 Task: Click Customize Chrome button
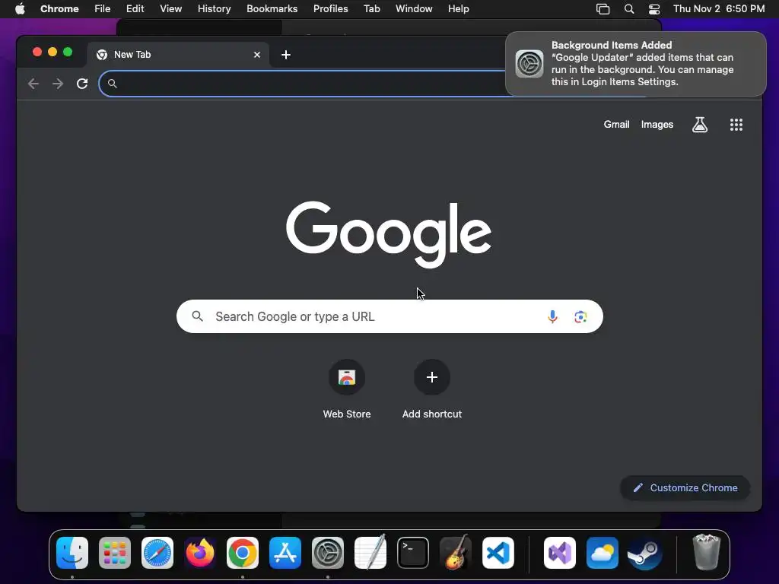tap(685, 487)
